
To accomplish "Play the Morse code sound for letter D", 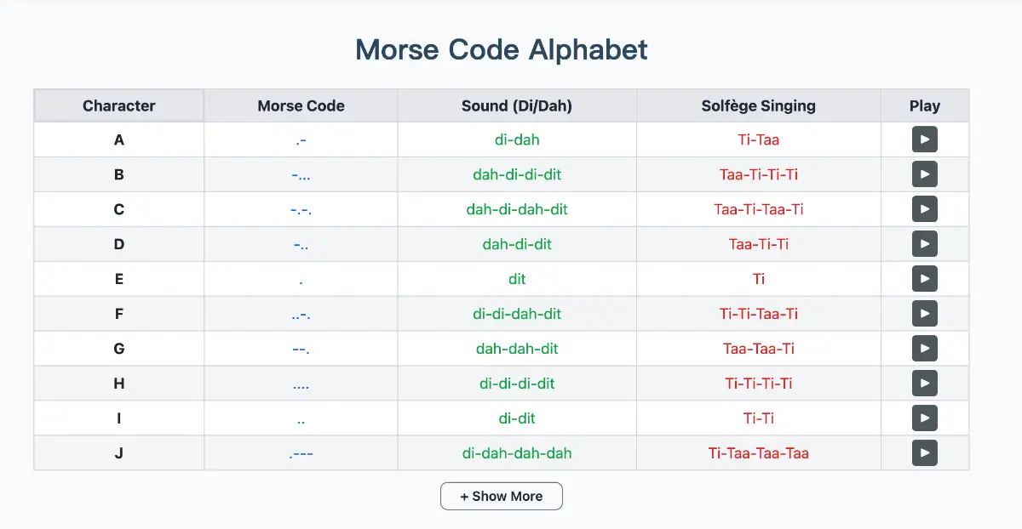I will coord(924,244).
